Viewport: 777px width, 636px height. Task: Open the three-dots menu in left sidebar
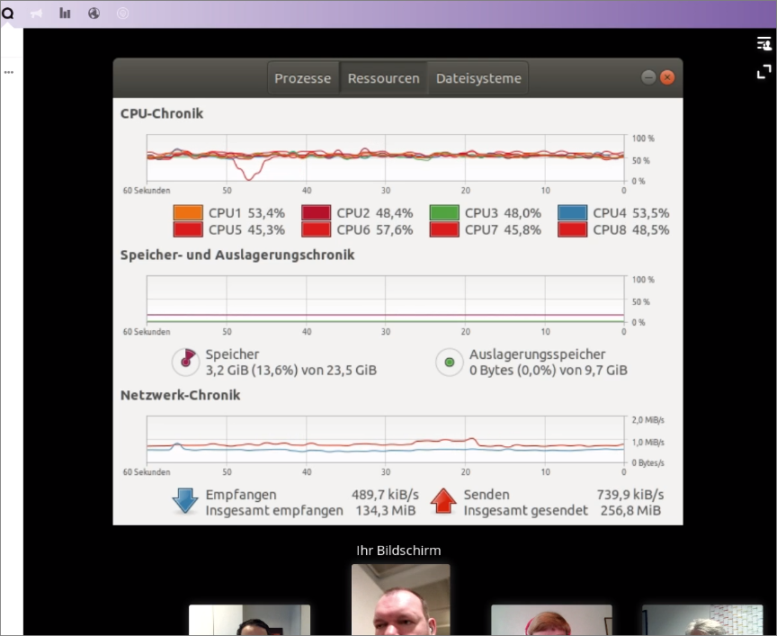8,72
